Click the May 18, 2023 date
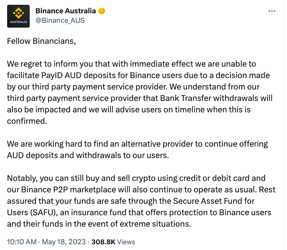Screen dimensions: 287x250 click(64, 242)
